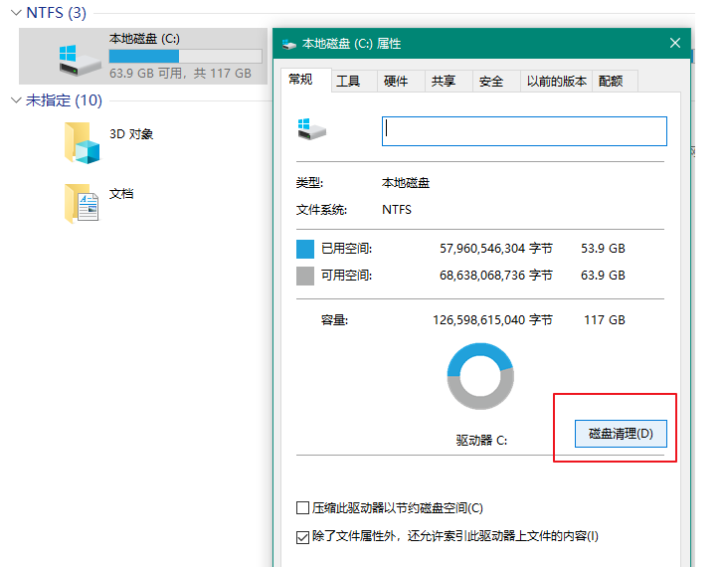Click the NTFS (3) group header text
Screen dimensions: 722x567
coord(56,13)
